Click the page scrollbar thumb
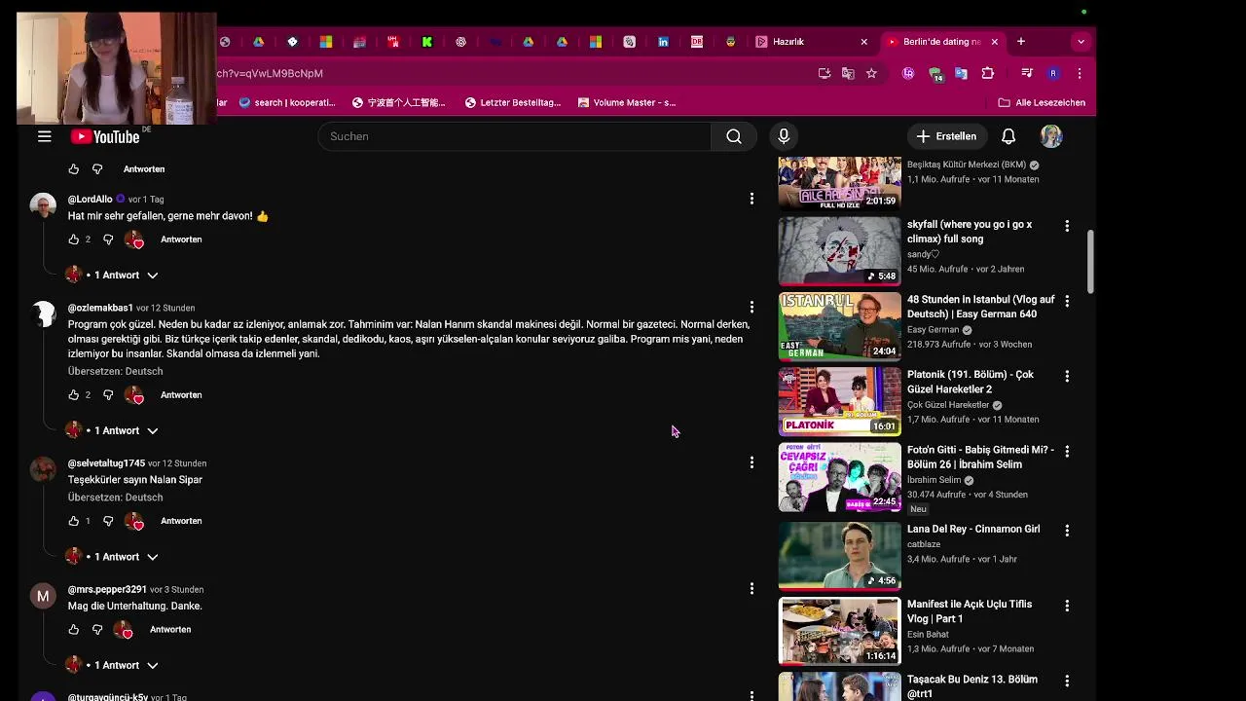 [1091, 261]
